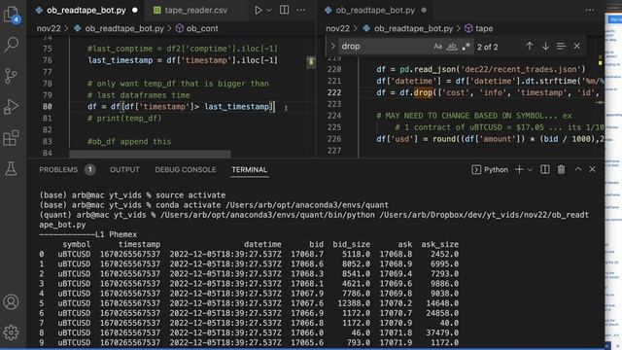Click 'bid_size' column header in terminal
This screenshot has height=350, width=622.
tap(352, 244)
